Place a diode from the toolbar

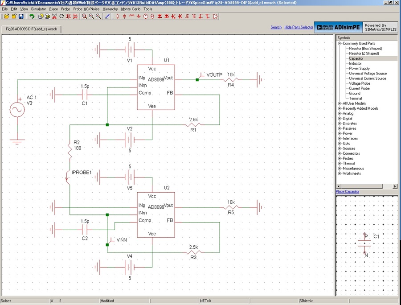[160, 16]
